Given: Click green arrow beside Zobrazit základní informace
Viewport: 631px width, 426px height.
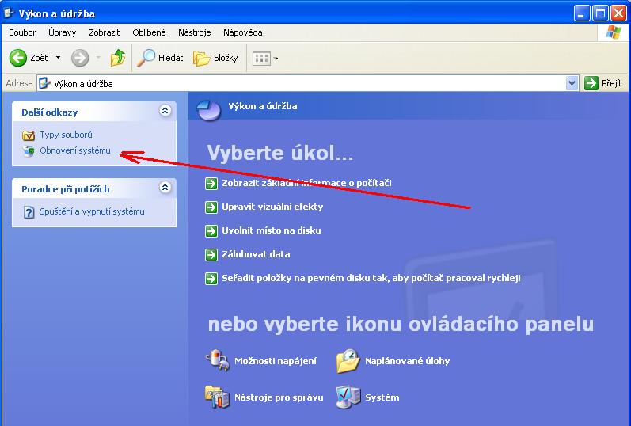Looking at the screenshot, I should click(211, 183).
